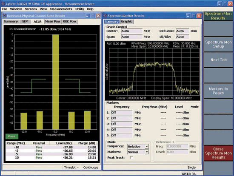The width and height of the screenshot is (234, 176).
Task: Switch to the SEM tab
Action: (x=25, y=22)
